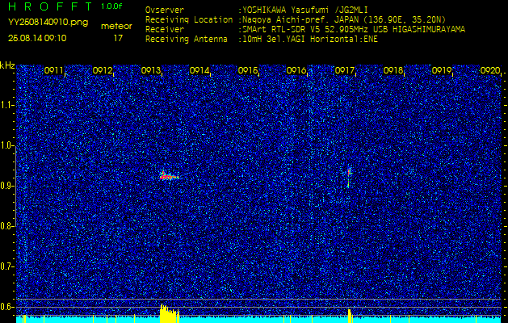The height and width of the screenshot is (323, 508).
Task: Click the 0916 time marker
Action: point(296,70)
